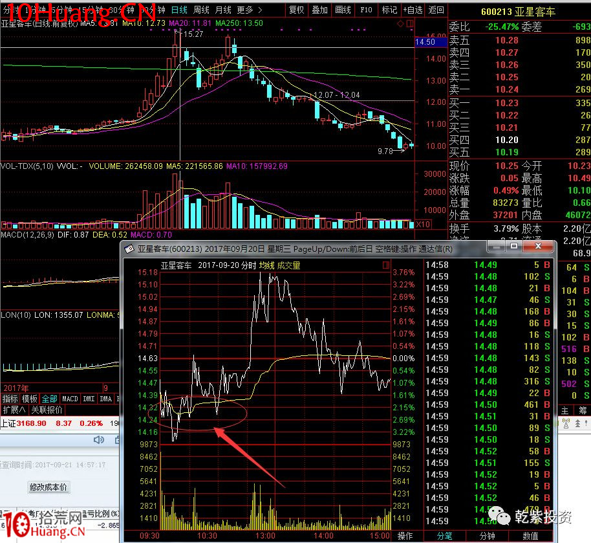The height and width of the screenshot is (543, 591).
Task: Close the 亚星客车 intraday popup window
Action: 538,246
